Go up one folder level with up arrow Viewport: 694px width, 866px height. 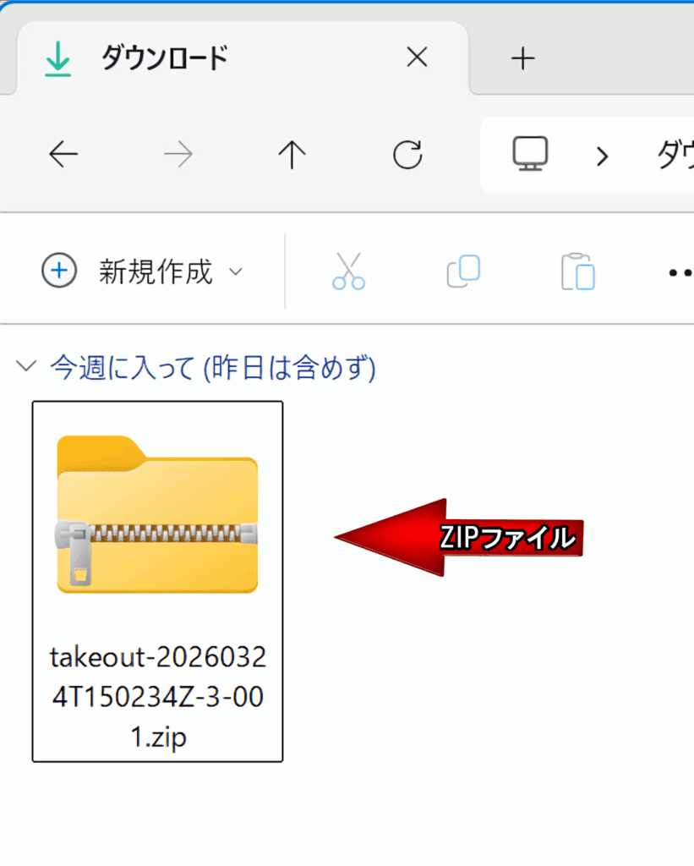291,155
